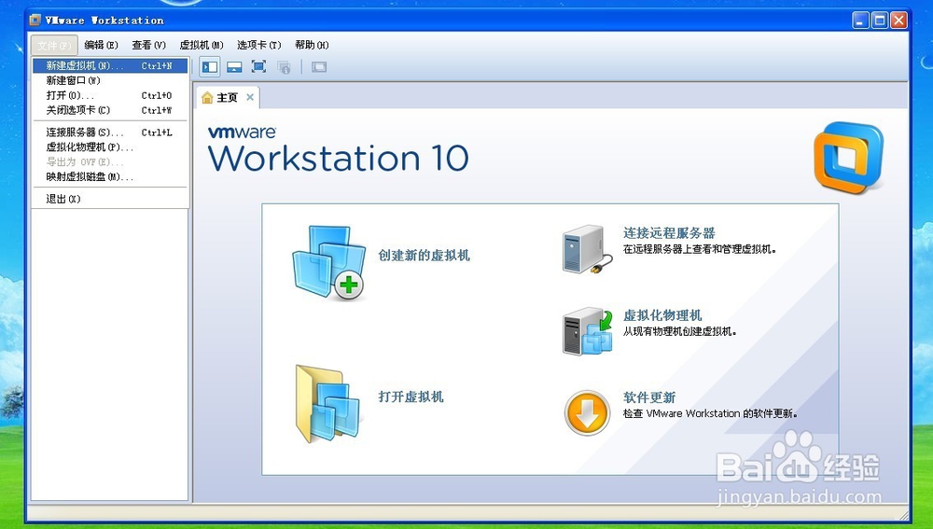Switch to the 主页 tab
Image resolution: width=933 pixels, height=529 pixels.
(227, 98)
